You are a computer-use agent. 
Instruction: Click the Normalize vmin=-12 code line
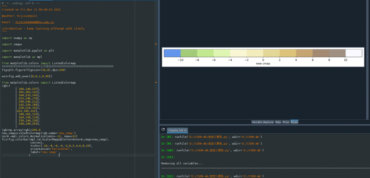click(39, 136)
